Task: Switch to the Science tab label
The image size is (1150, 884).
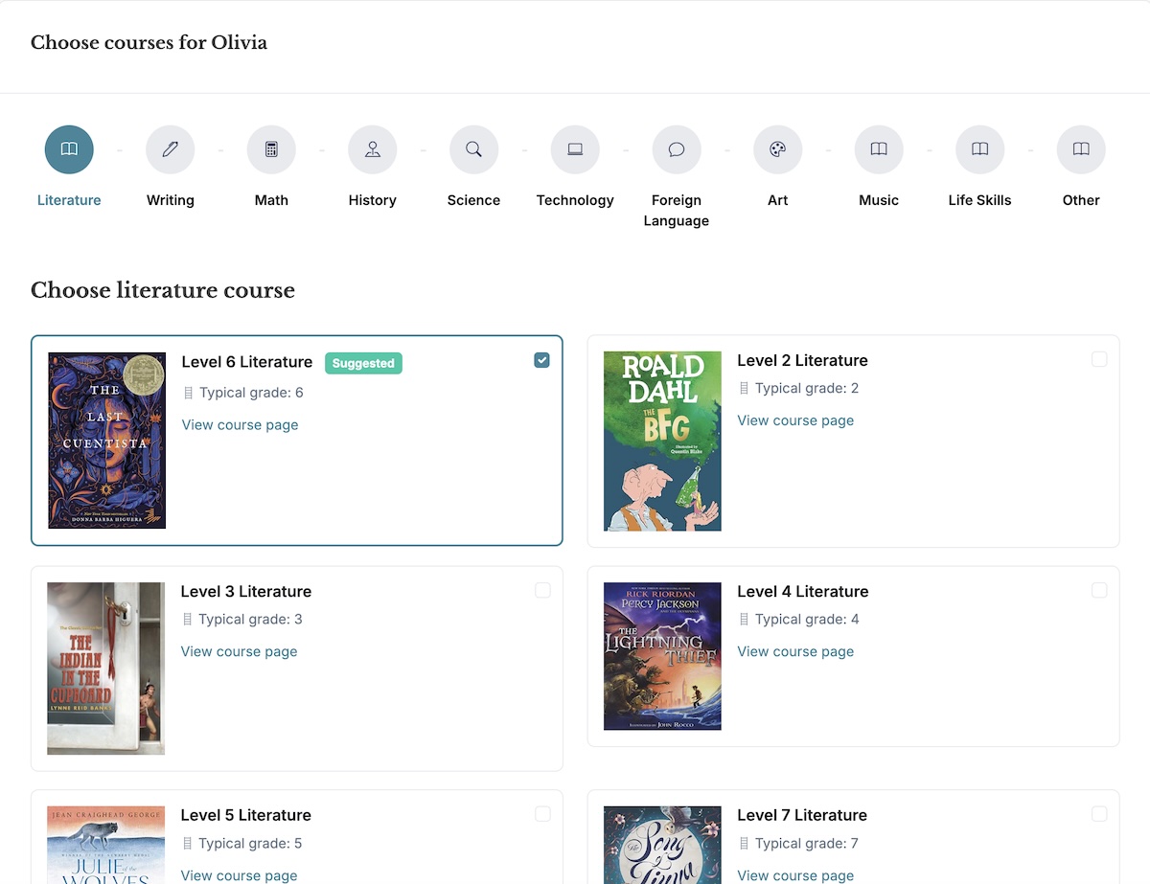Action: tap(473, 200)
